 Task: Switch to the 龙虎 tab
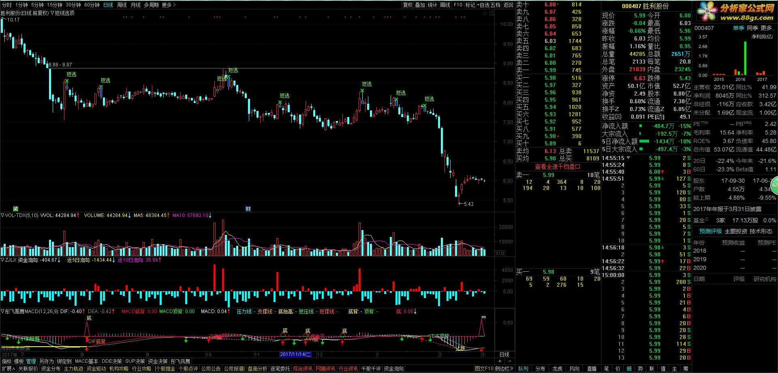point(557,369)
